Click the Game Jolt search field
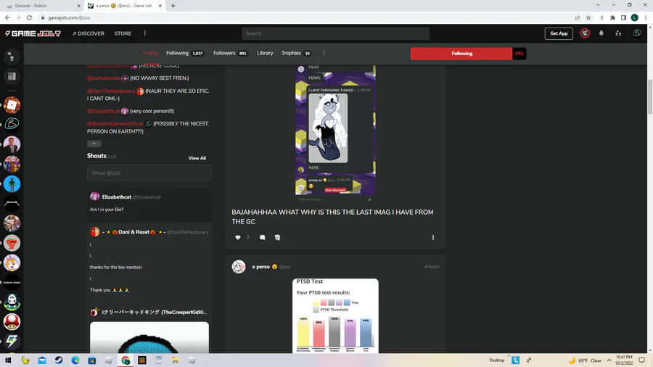 (x=335, y=33)
